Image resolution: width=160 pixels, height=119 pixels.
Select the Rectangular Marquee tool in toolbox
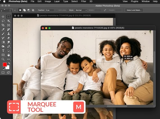(8, 16)
